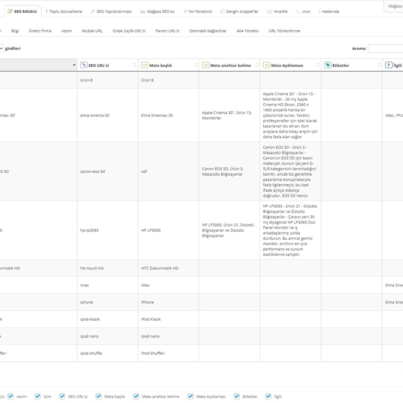Click the canon-eos-5d SEO URL cell

[107, 171]
